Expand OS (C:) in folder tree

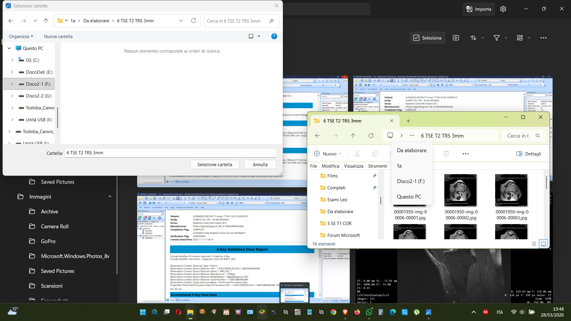[x=12, y=60]
